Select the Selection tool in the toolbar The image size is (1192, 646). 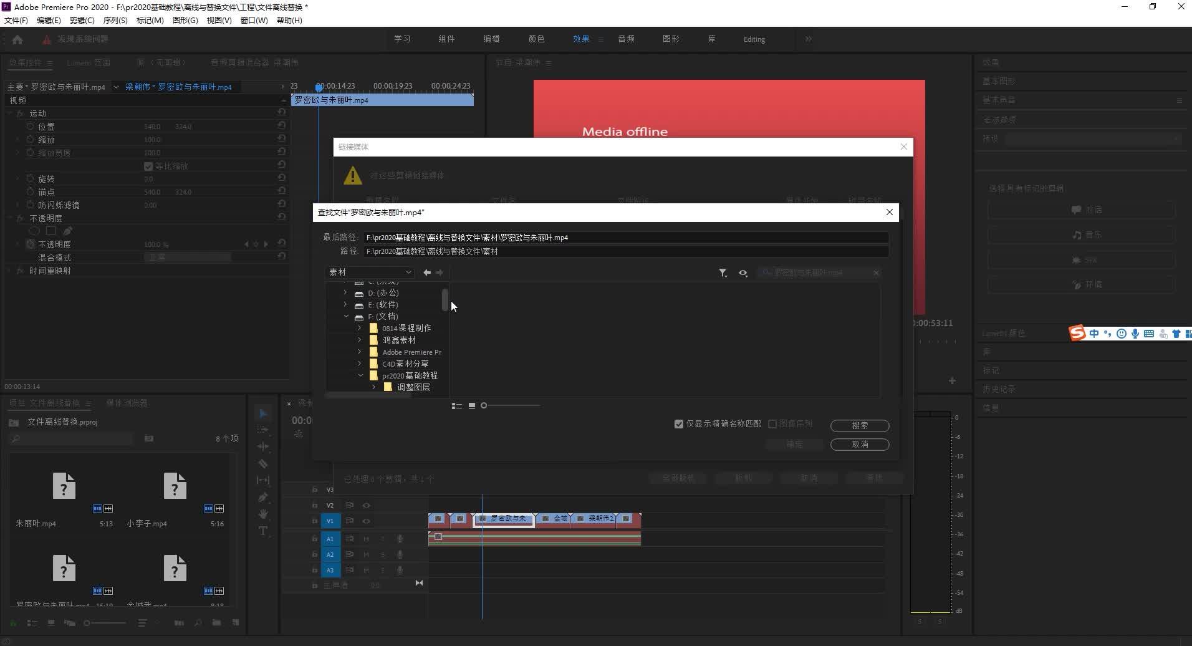pyautogui.click(x=263, y=413)
